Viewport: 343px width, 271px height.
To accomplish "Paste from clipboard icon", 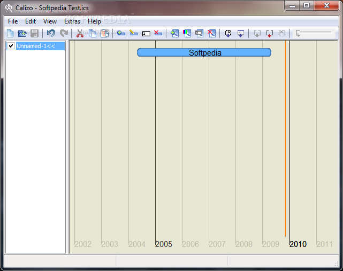I will click(x=105, y=33).
